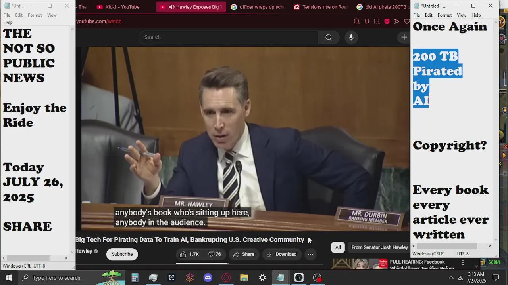Open the Windows Start menu
508x285 pixels.
(x=9, y=278)
